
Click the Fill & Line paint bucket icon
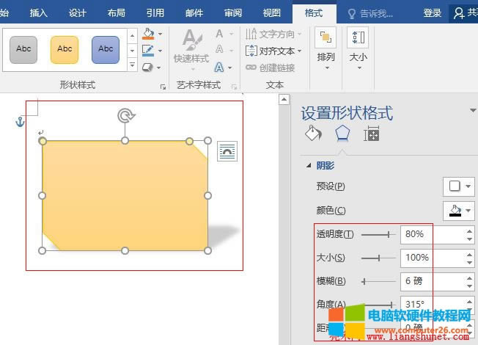pos(313,134)
